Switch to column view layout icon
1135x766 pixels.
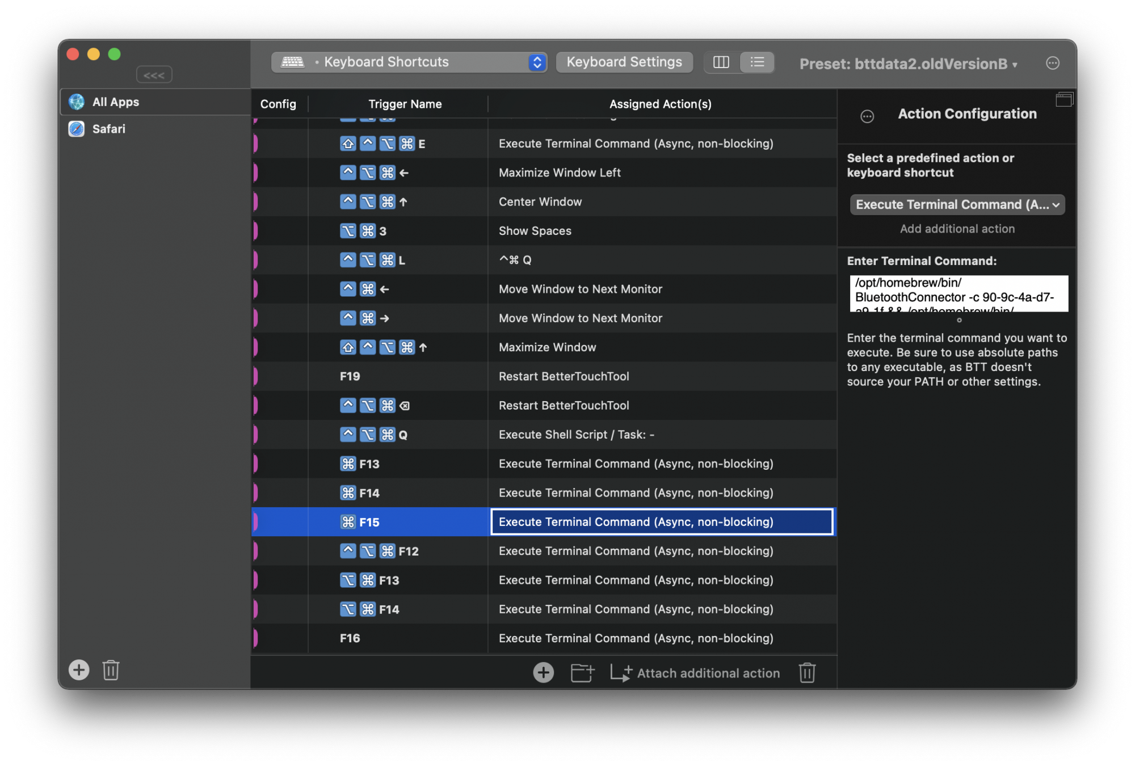(x=721, y=62)
